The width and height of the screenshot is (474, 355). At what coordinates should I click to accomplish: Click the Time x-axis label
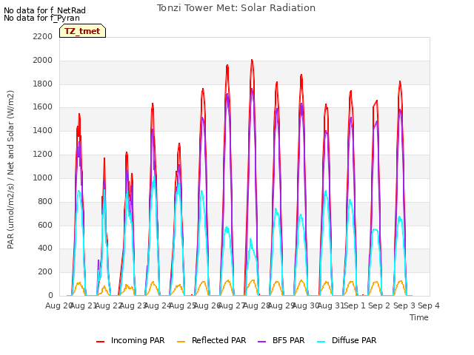[419, 317]
